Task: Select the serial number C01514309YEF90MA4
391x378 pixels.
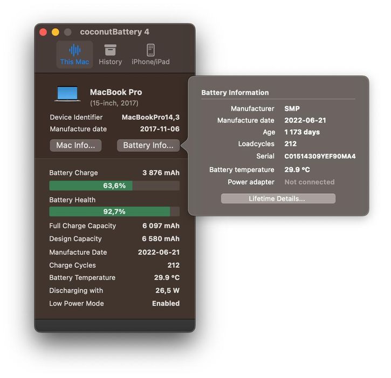Action: pyautogui.click(x=320, y=156)
